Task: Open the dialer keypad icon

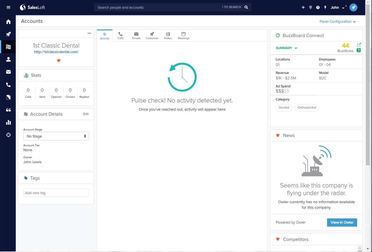Action: pos(311,8)
